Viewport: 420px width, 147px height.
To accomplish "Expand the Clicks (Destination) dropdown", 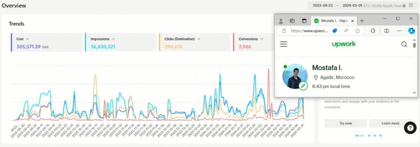I will coord(199,39).
